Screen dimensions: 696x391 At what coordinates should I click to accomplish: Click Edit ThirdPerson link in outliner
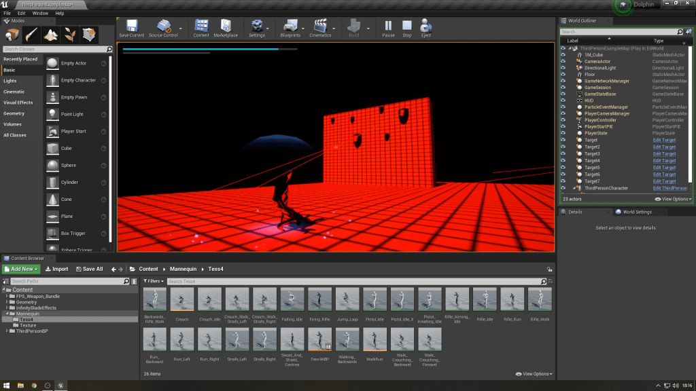[x=669, y=188]
